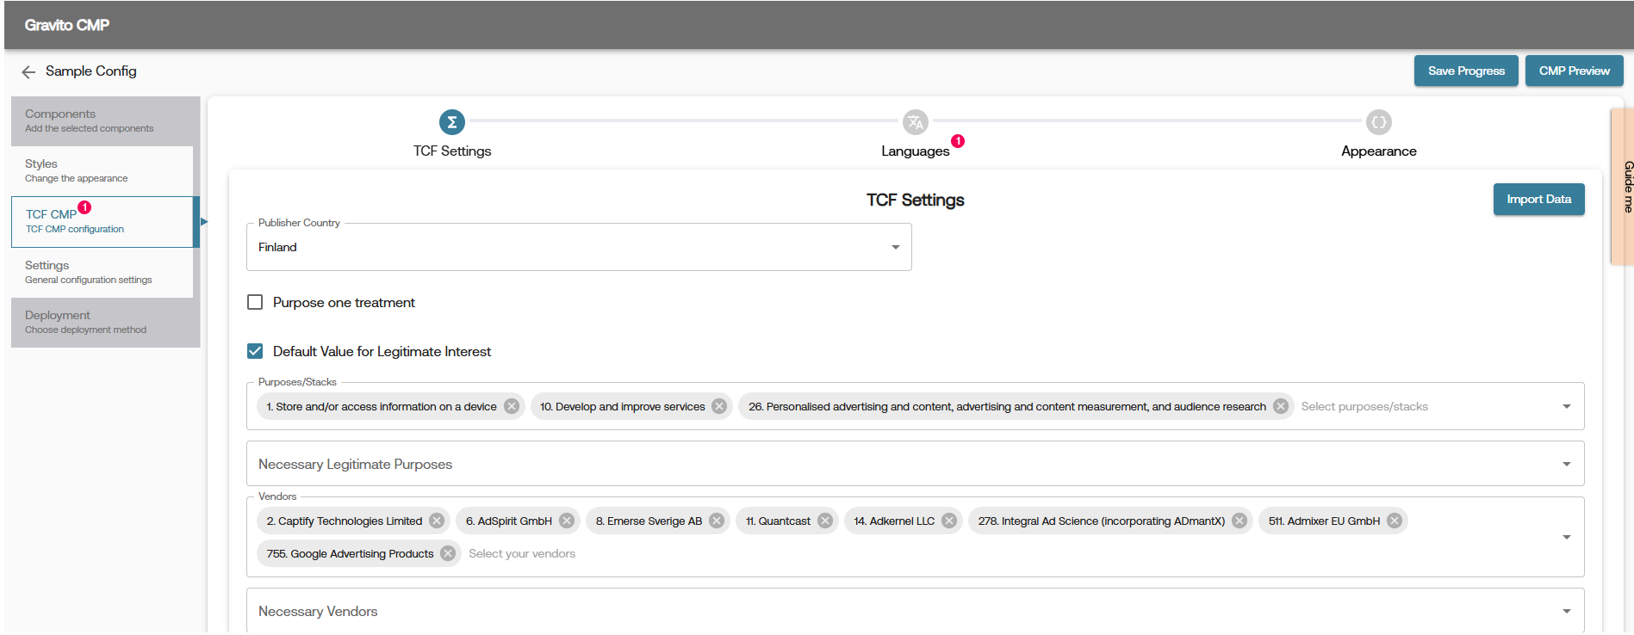
Task: Open the Appearance step icon
Action: (x=1378, y=122)
